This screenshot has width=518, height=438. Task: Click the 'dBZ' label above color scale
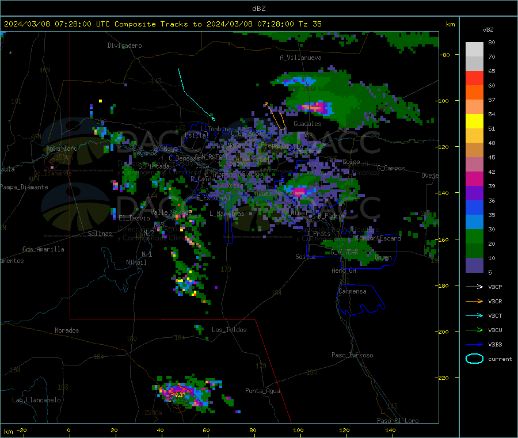click(x=488, y=30)
